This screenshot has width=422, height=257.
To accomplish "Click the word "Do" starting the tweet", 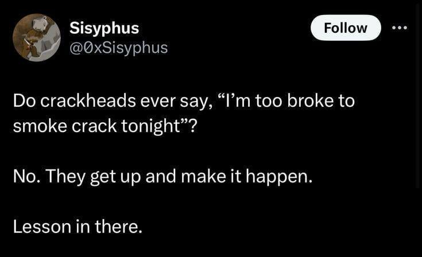I will 22,102.
